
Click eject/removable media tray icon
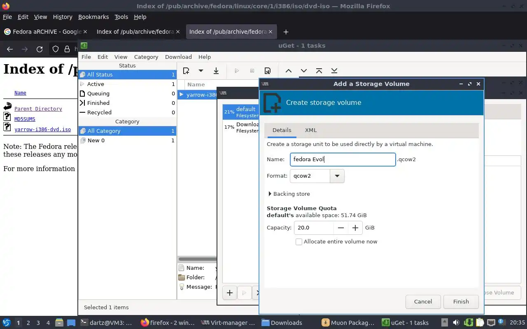click(x=445, y=323)
